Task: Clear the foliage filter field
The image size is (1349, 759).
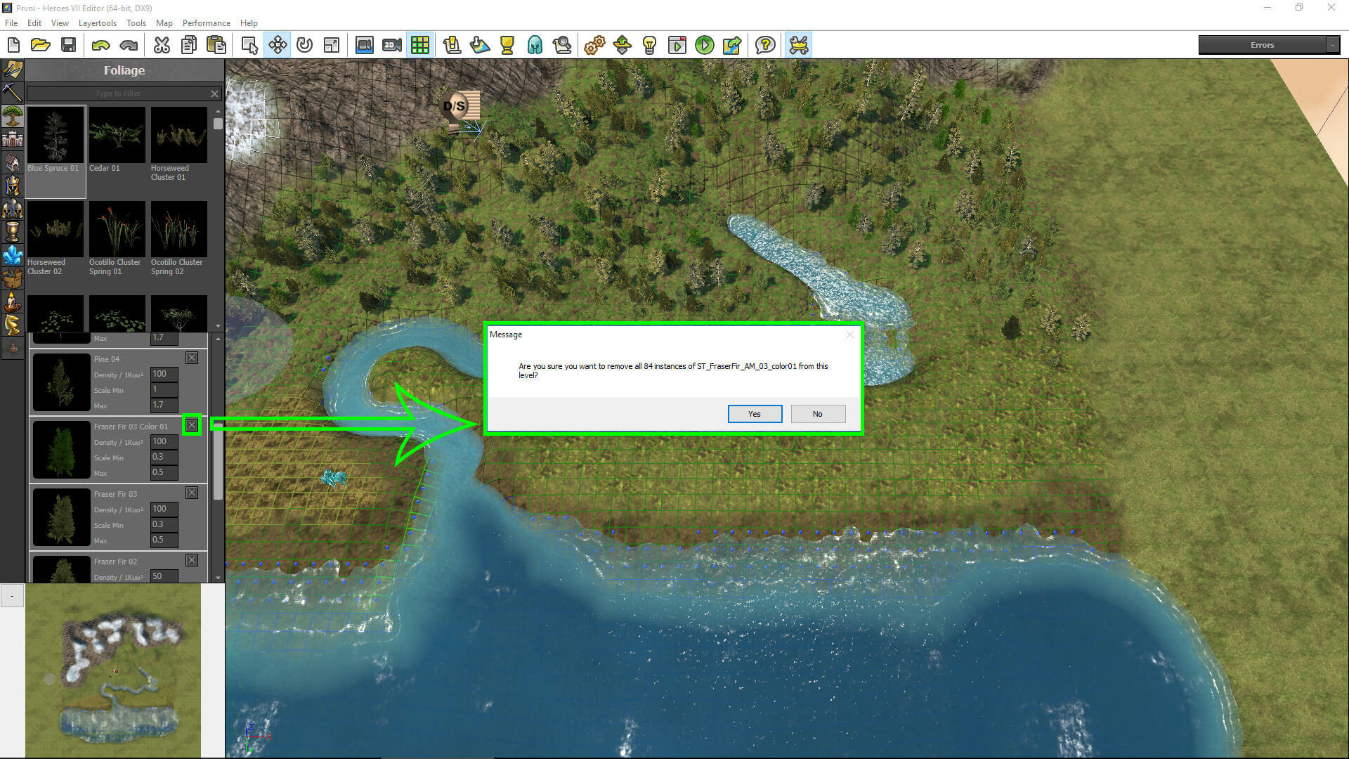Action: (214, 93)
